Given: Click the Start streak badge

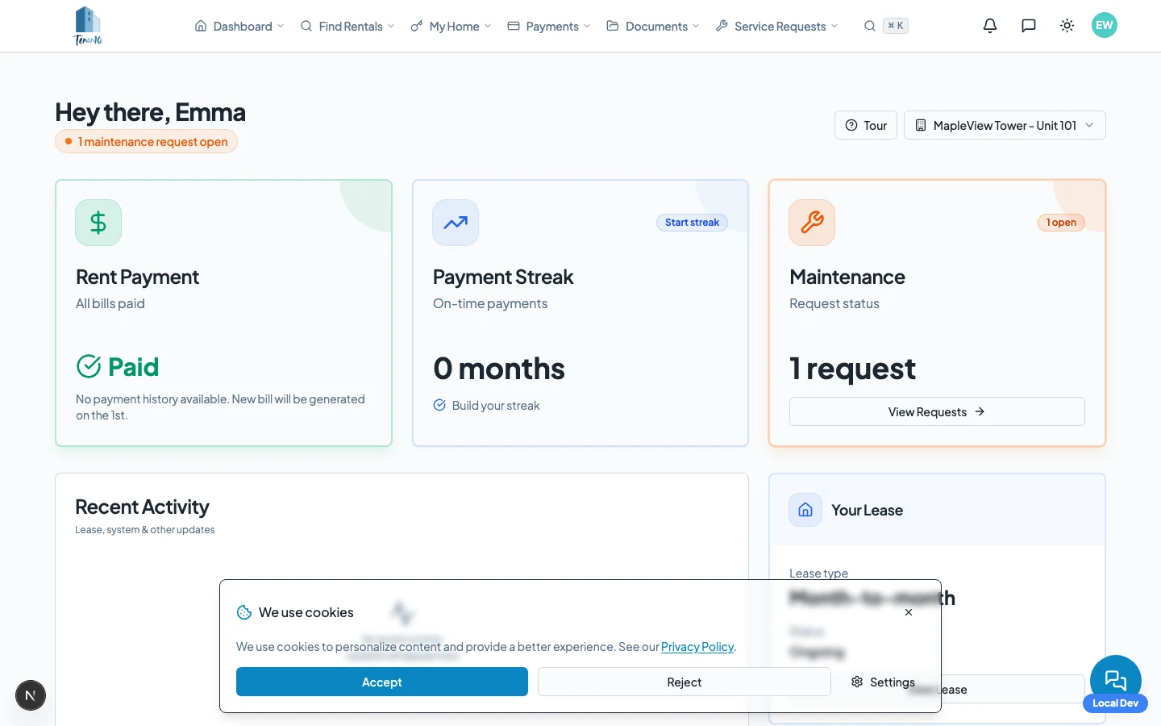Looking at the screenshot, I should (x=692, y=223).
